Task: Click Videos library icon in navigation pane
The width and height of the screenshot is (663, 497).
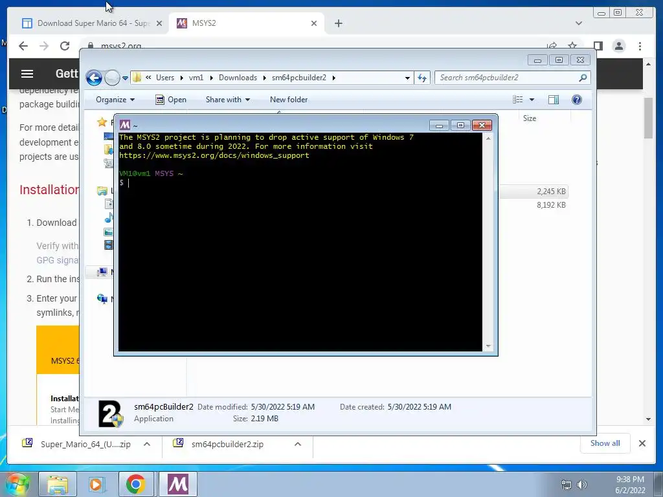Action: [109, 245]
